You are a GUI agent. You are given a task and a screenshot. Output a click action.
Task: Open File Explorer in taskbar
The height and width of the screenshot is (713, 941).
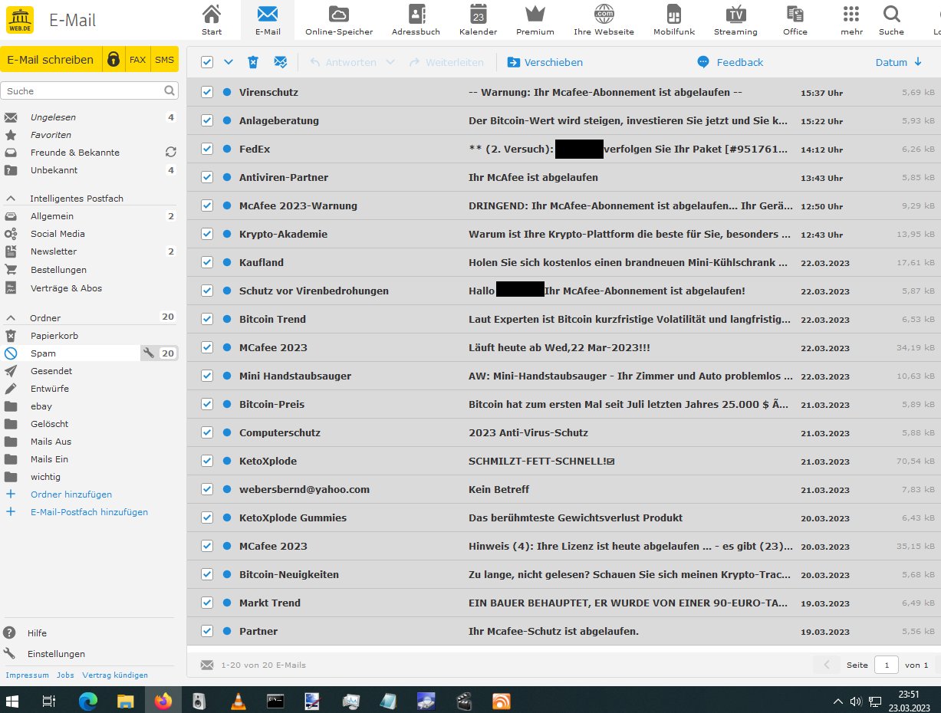click(126, 701)
